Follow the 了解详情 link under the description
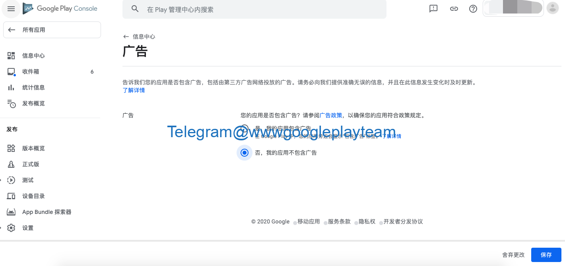This screenshot has width=565, height=266. [134, 90]
